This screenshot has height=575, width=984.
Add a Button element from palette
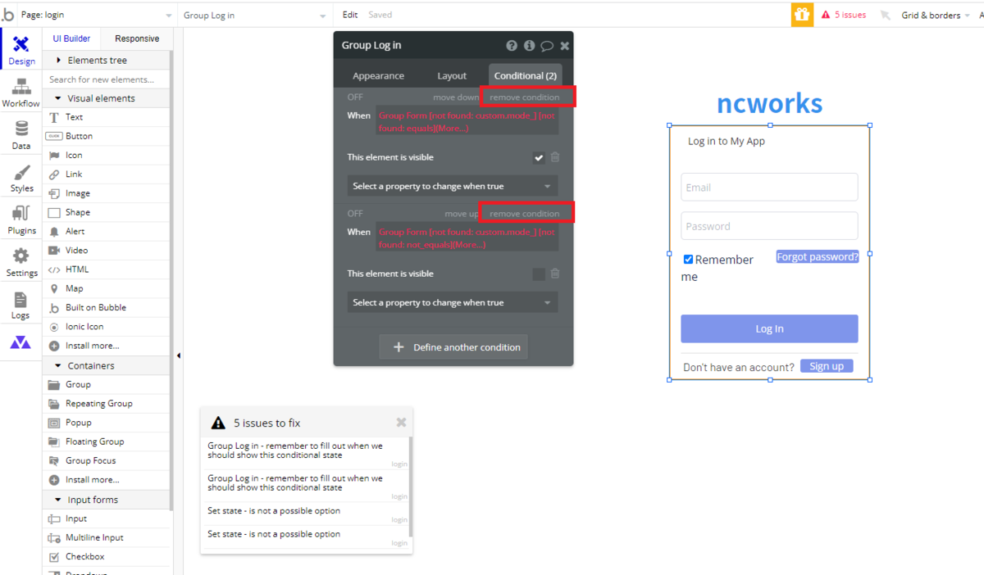point(107,136)
